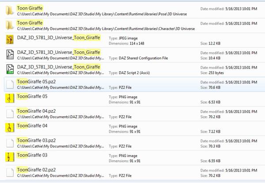
Task: Click the 'Type: PZ2 File' text in ToonGiraffe 05.pz2 row
Action: coord(120,88)
